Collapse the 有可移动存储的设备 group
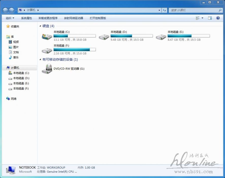The image size is (225, 178). (40, 60)
